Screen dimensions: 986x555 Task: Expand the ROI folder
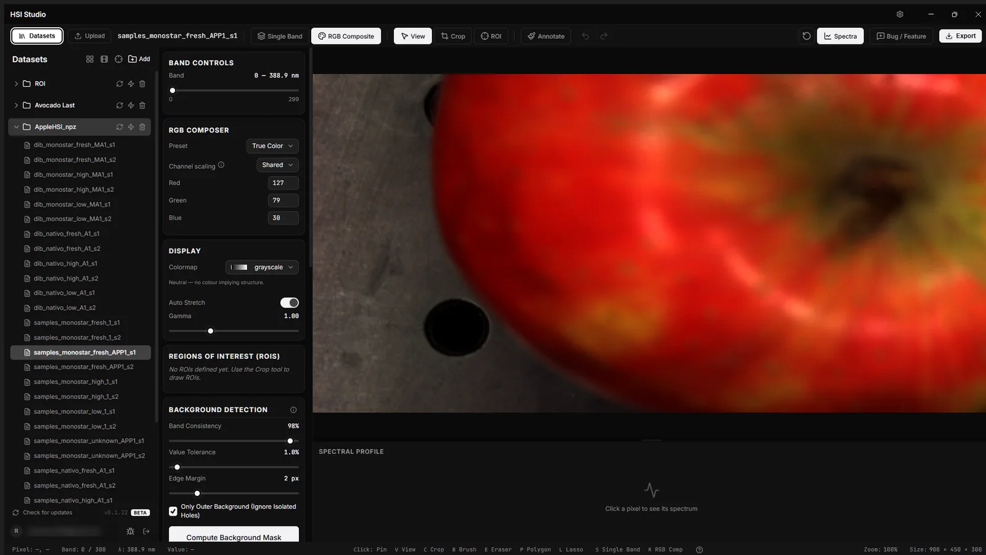pos(16,84)
